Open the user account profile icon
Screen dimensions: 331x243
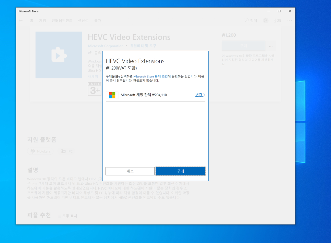[266, 21]
